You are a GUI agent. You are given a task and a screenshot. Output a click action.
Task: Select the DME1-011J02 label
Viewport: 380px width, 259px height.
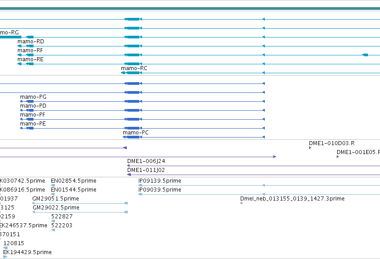pyautogui.click(x=146, y=170)
